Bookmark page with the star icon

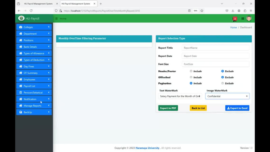pyautogui.click(x=202, y=11)
